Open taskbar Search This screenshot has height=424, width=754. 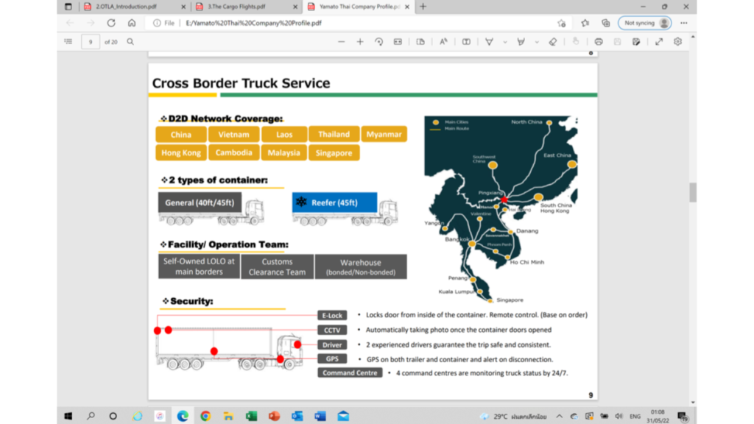tap(91, 416)
